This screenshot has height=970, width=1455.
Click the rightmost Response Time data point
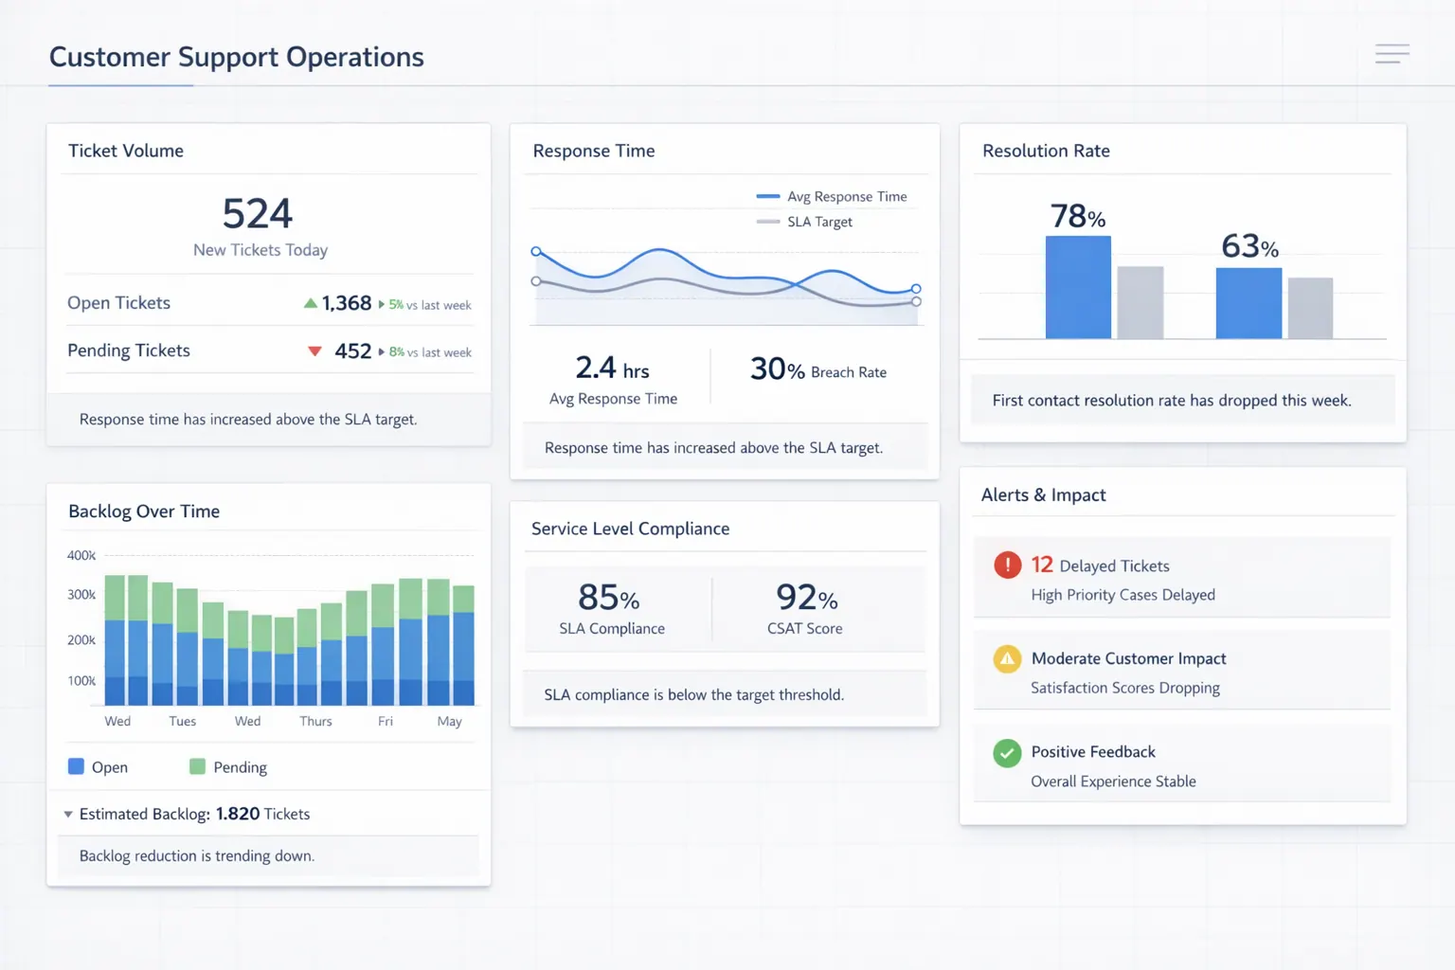coord(915,289)
